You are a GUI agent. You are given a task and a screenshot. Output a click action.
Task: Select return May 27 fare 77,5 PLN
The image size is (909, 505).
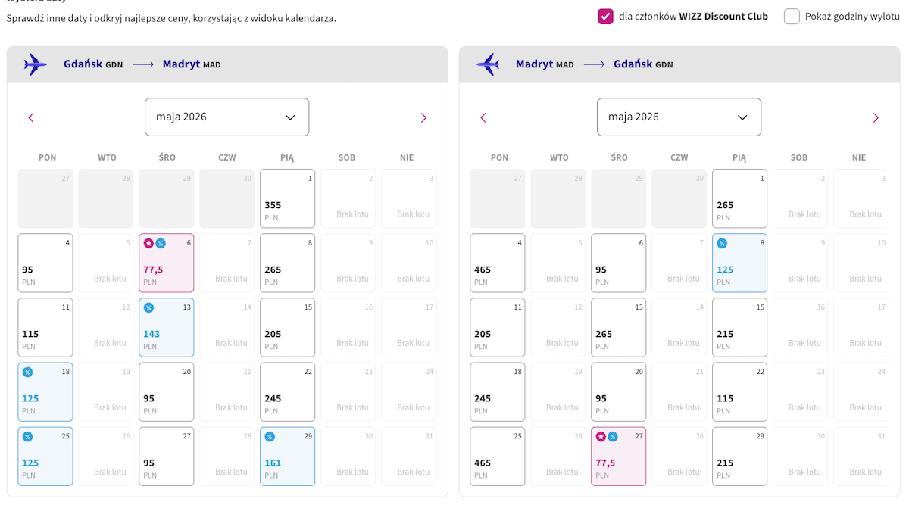coord(619,456)
